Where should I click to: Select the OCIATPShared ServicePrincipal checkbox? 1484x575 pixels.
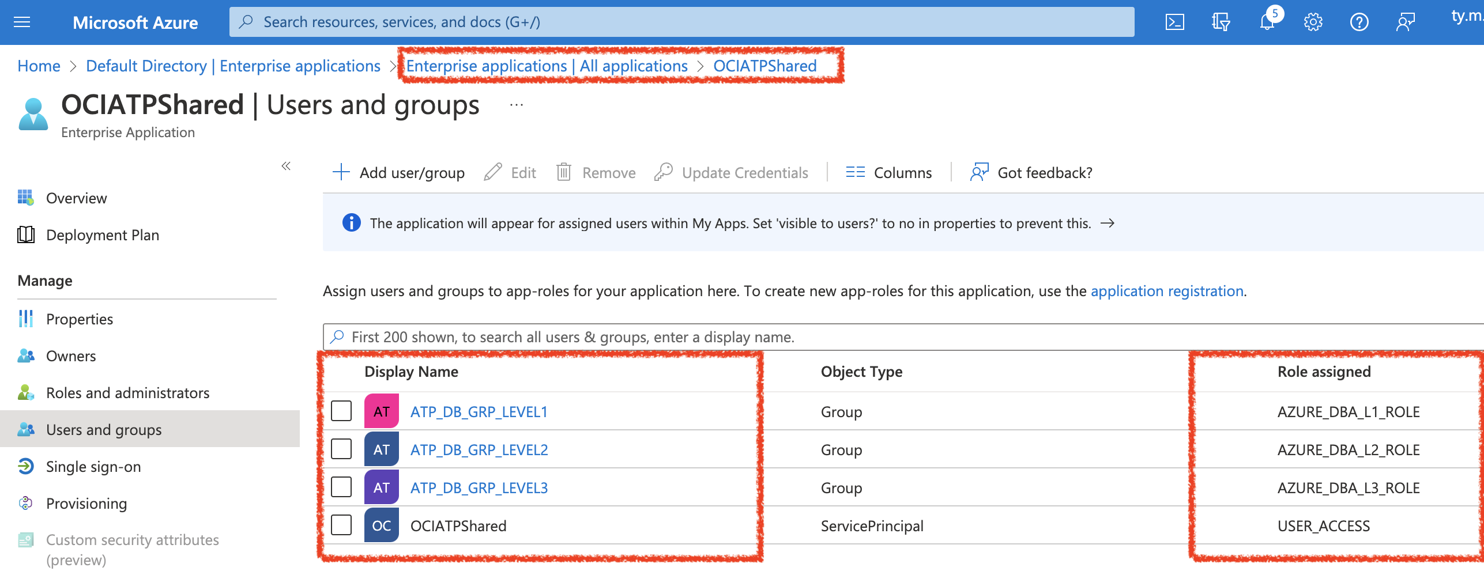(341, 525)
